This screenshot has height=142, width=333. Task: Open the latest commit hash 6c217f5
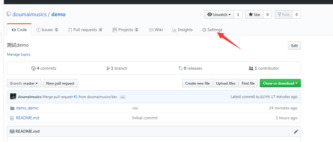click(x=263, y=97)
